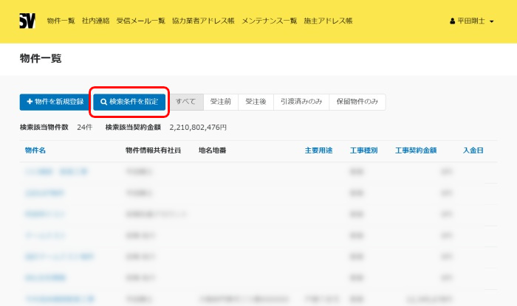The image size is (517, 306).
Task: Click the 地名地番 column header
Action: click(213, 150)
